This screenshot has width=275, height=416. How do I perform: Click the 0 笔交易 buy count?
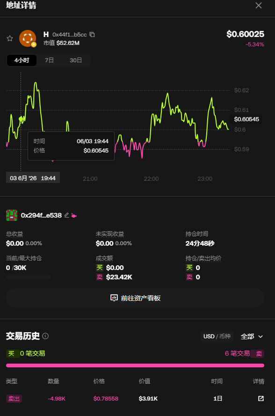pyautogui.click(x=33, y=353)
